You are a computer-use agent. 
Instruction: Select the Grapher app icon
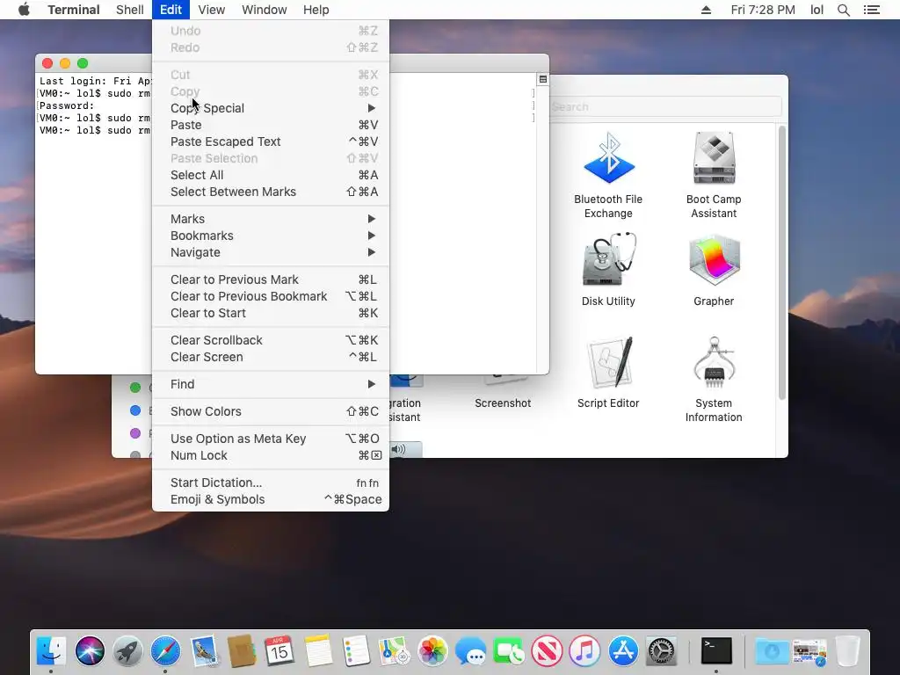pyautogui.click(x=714, y=259)
